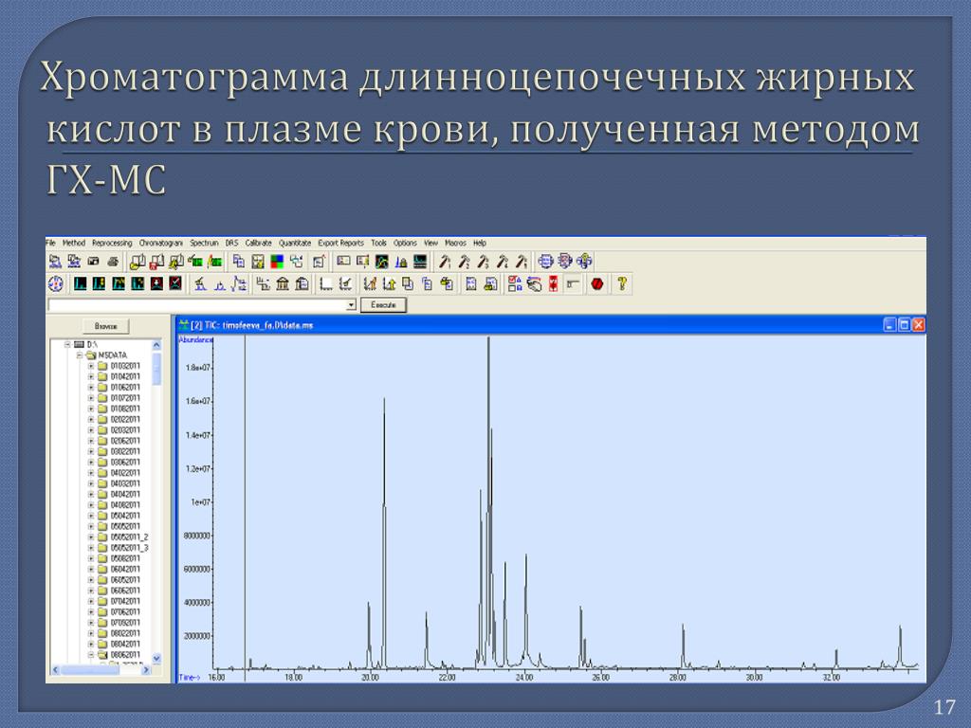Click the Execute button
Image resolution: width=971 pixels, height=728 pixels.
coord(383,304)
